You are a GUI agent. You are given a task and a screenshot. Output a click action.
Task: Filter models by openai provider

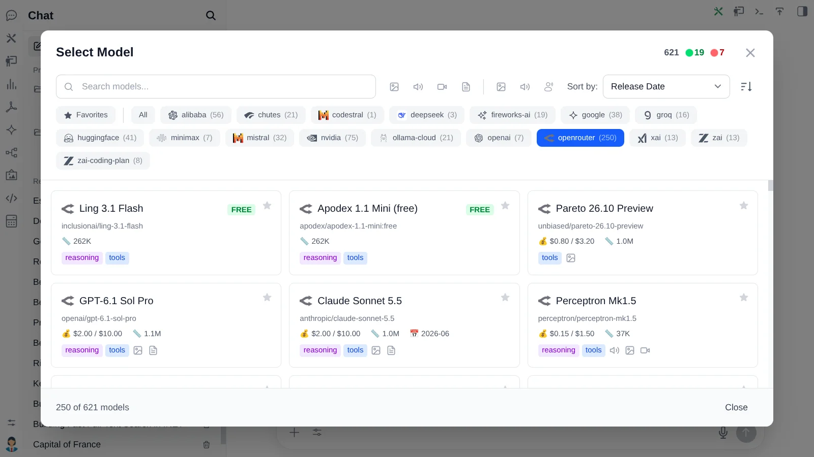point(499,138)
